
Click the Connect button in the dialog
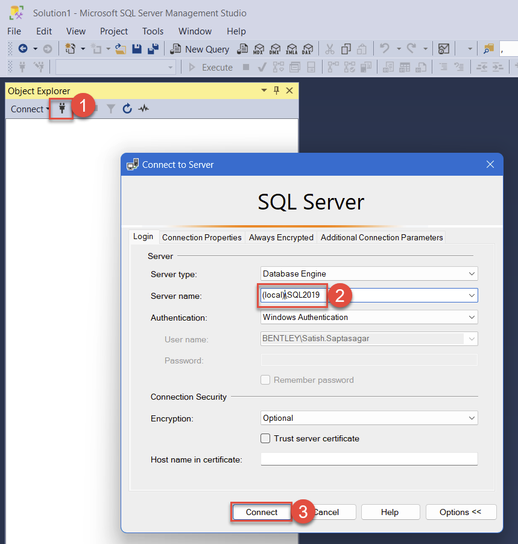[x=262, y=512]
